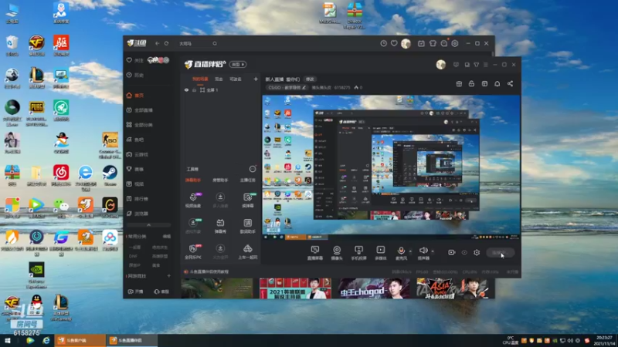Select the 弹幕助手 toolbox tab
The image size is (618, 347).
193,180
